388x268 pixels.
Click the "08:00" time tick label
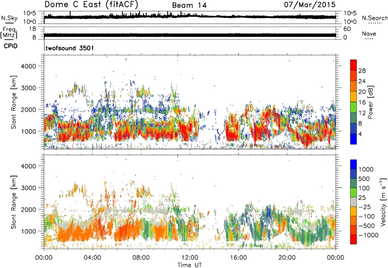[141, 258]
